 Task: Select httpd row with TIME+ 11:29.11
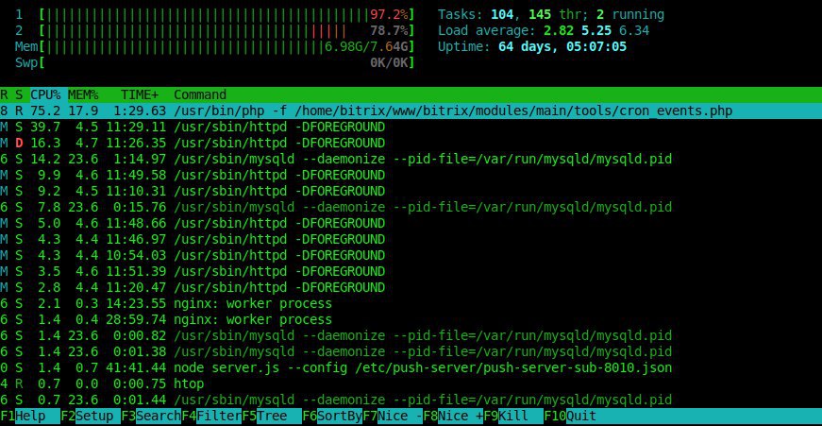tap(411, 127)
